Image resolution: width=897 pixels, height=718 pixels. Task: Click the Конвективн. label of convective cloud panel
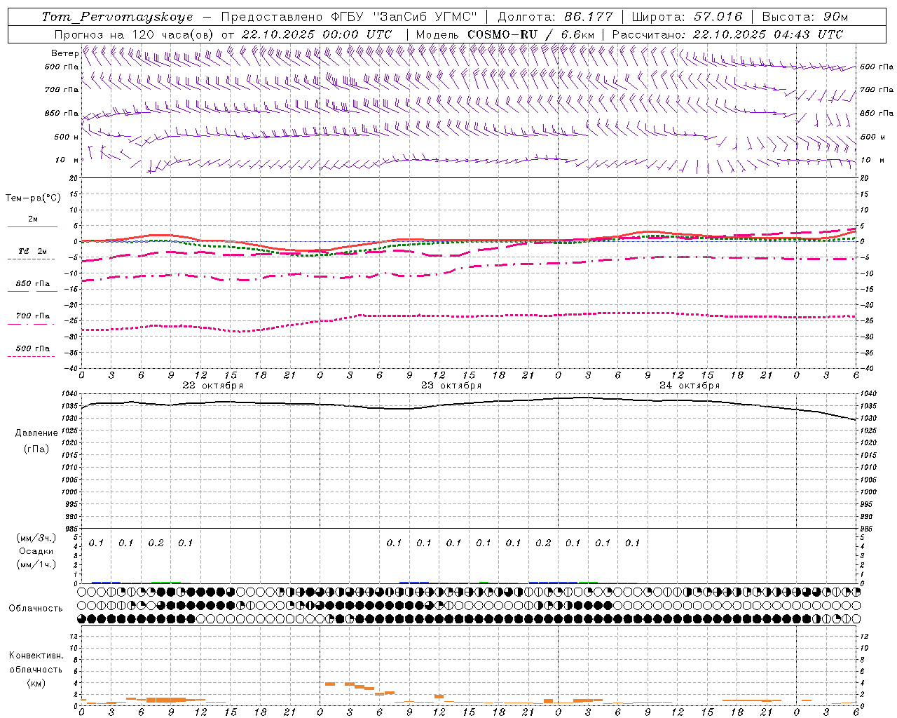(x=36, y=656)
